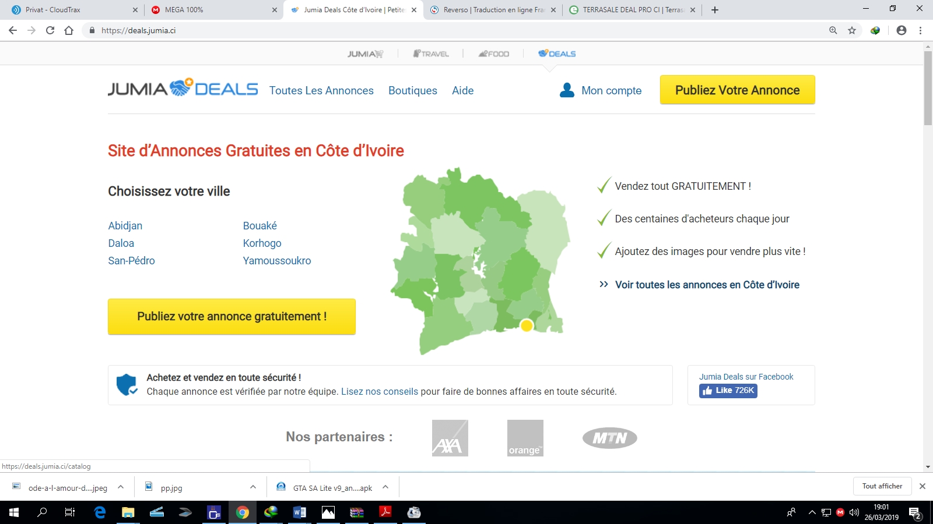Bookmark this page with the star icon
Image resolution: width=933 pixels, height=524 pixels.
point(852,30)
